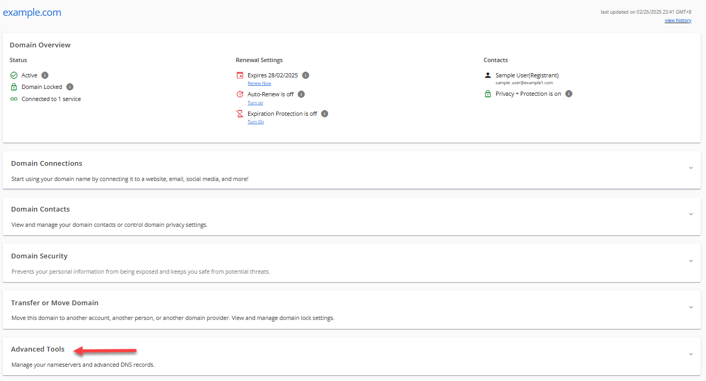Click the person icon next to Sample User
Screen dimensions: 706x381
click(x=487, y=75)
